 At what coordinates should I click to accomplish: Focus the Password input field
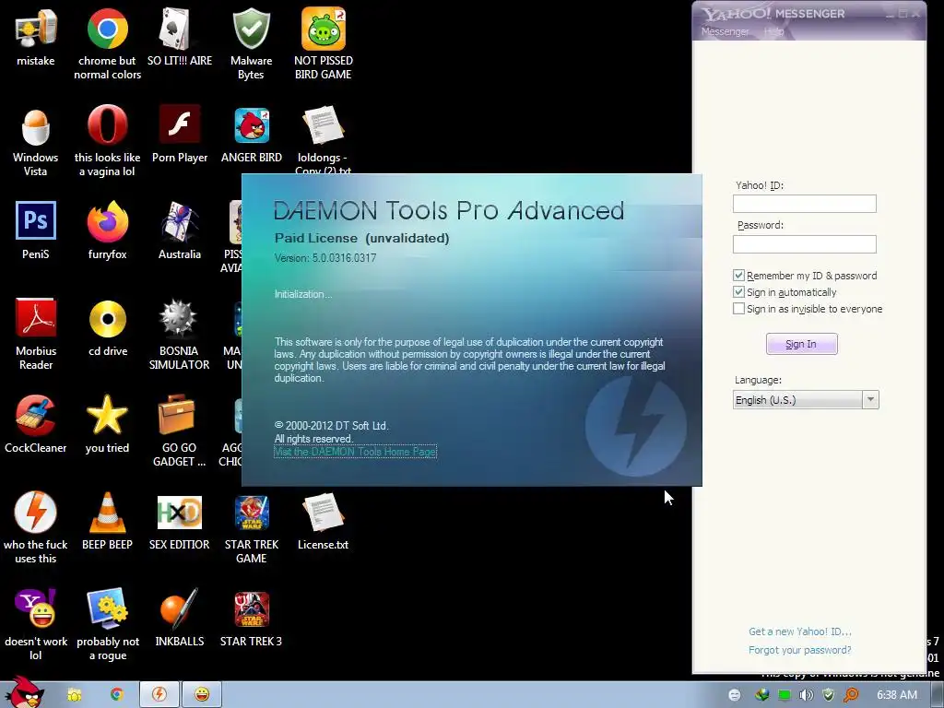[x=804, y=243]
